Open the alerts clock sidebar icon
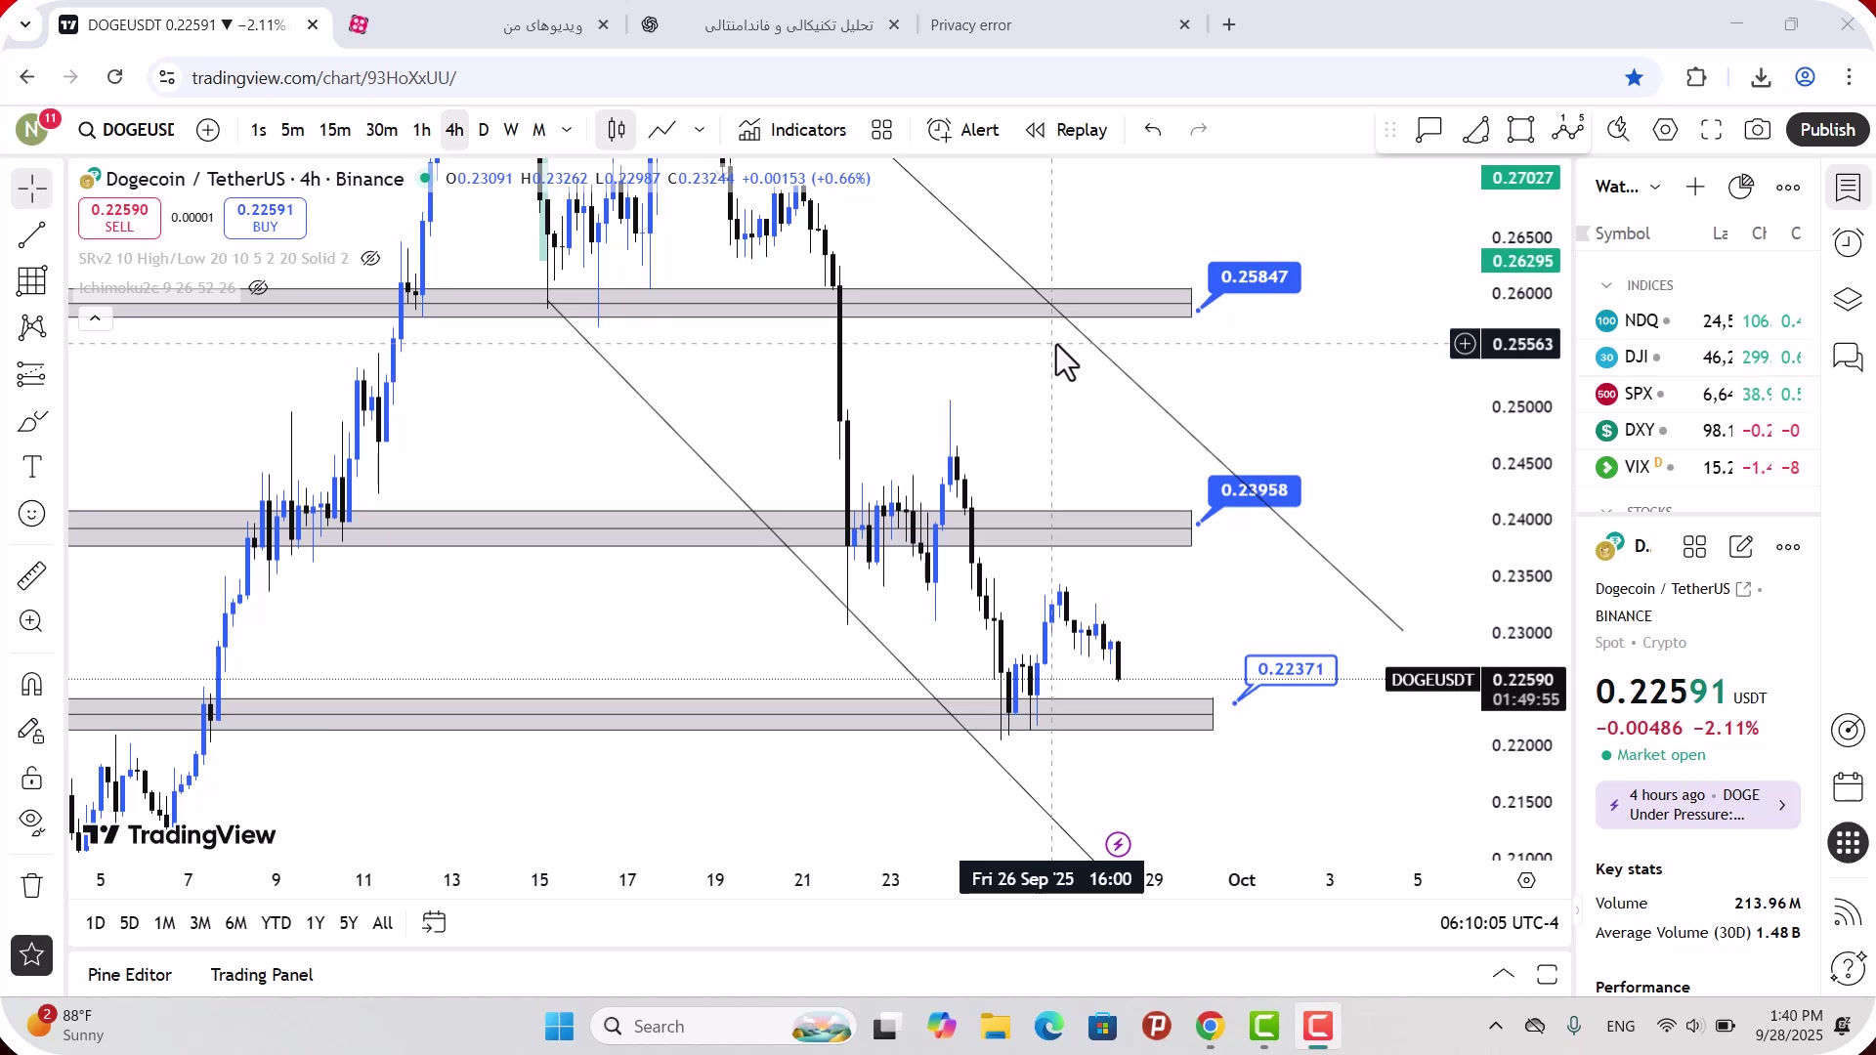Image resolution: width=1876 pixels, height=1055 pixels. point(1848,243)
